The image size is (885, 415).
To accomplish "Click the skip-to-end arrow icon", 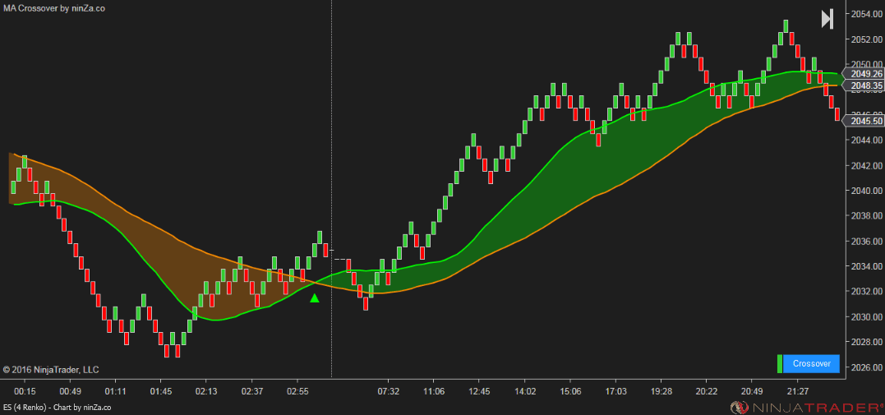I will [x=827, y=19].
